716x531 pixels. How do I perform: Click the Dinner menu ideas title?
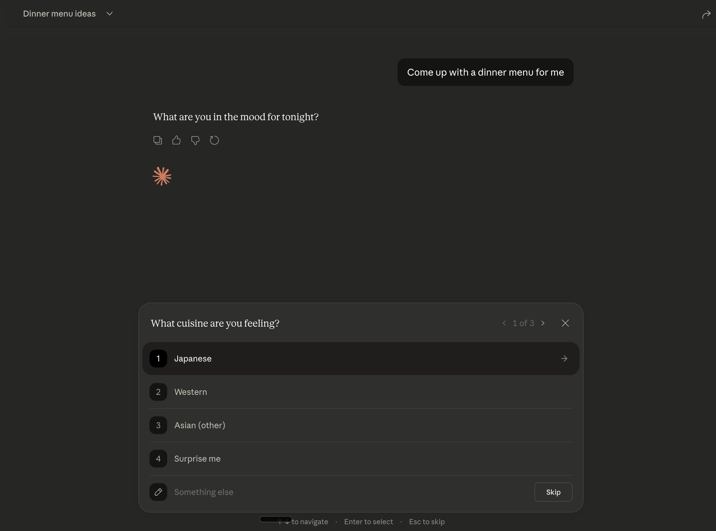[59, 14]
